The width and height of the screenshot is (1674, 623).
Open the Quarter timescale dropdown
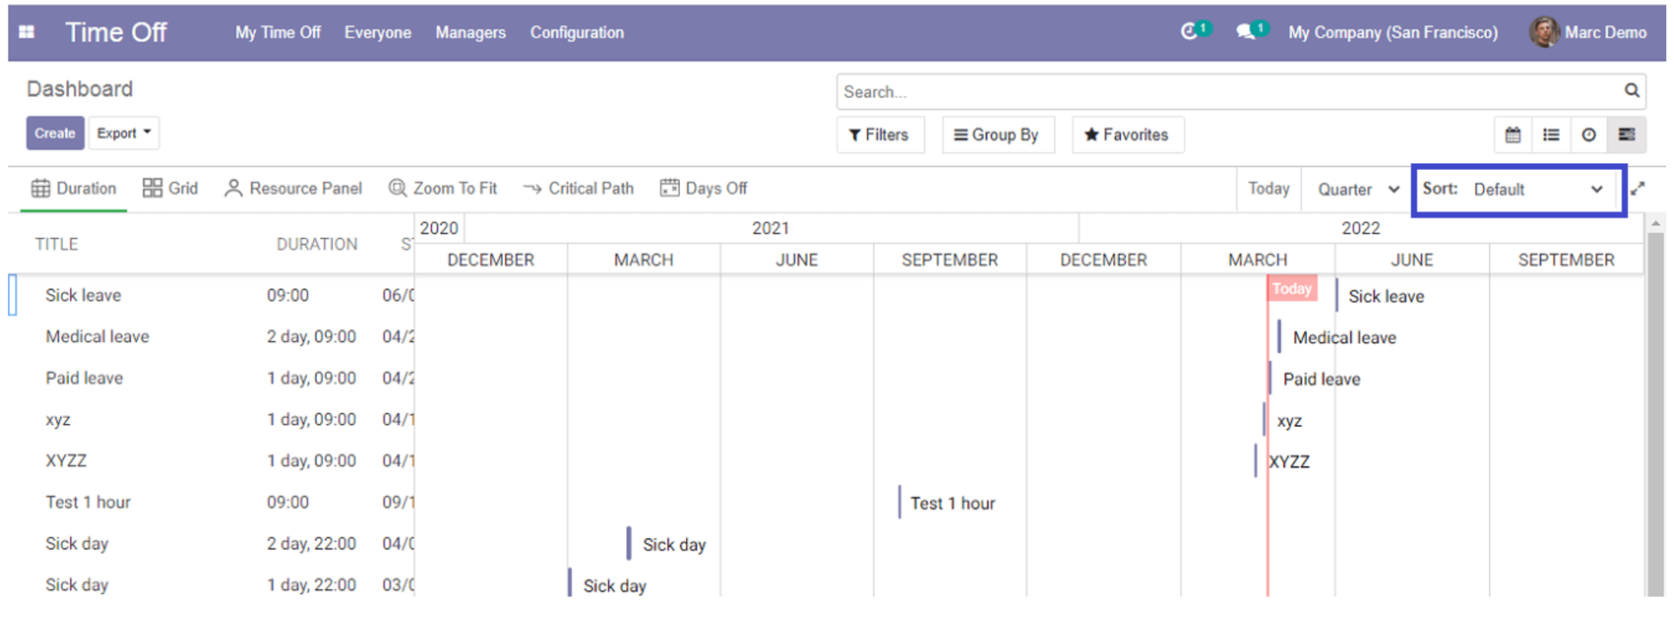pos(1357,190)
